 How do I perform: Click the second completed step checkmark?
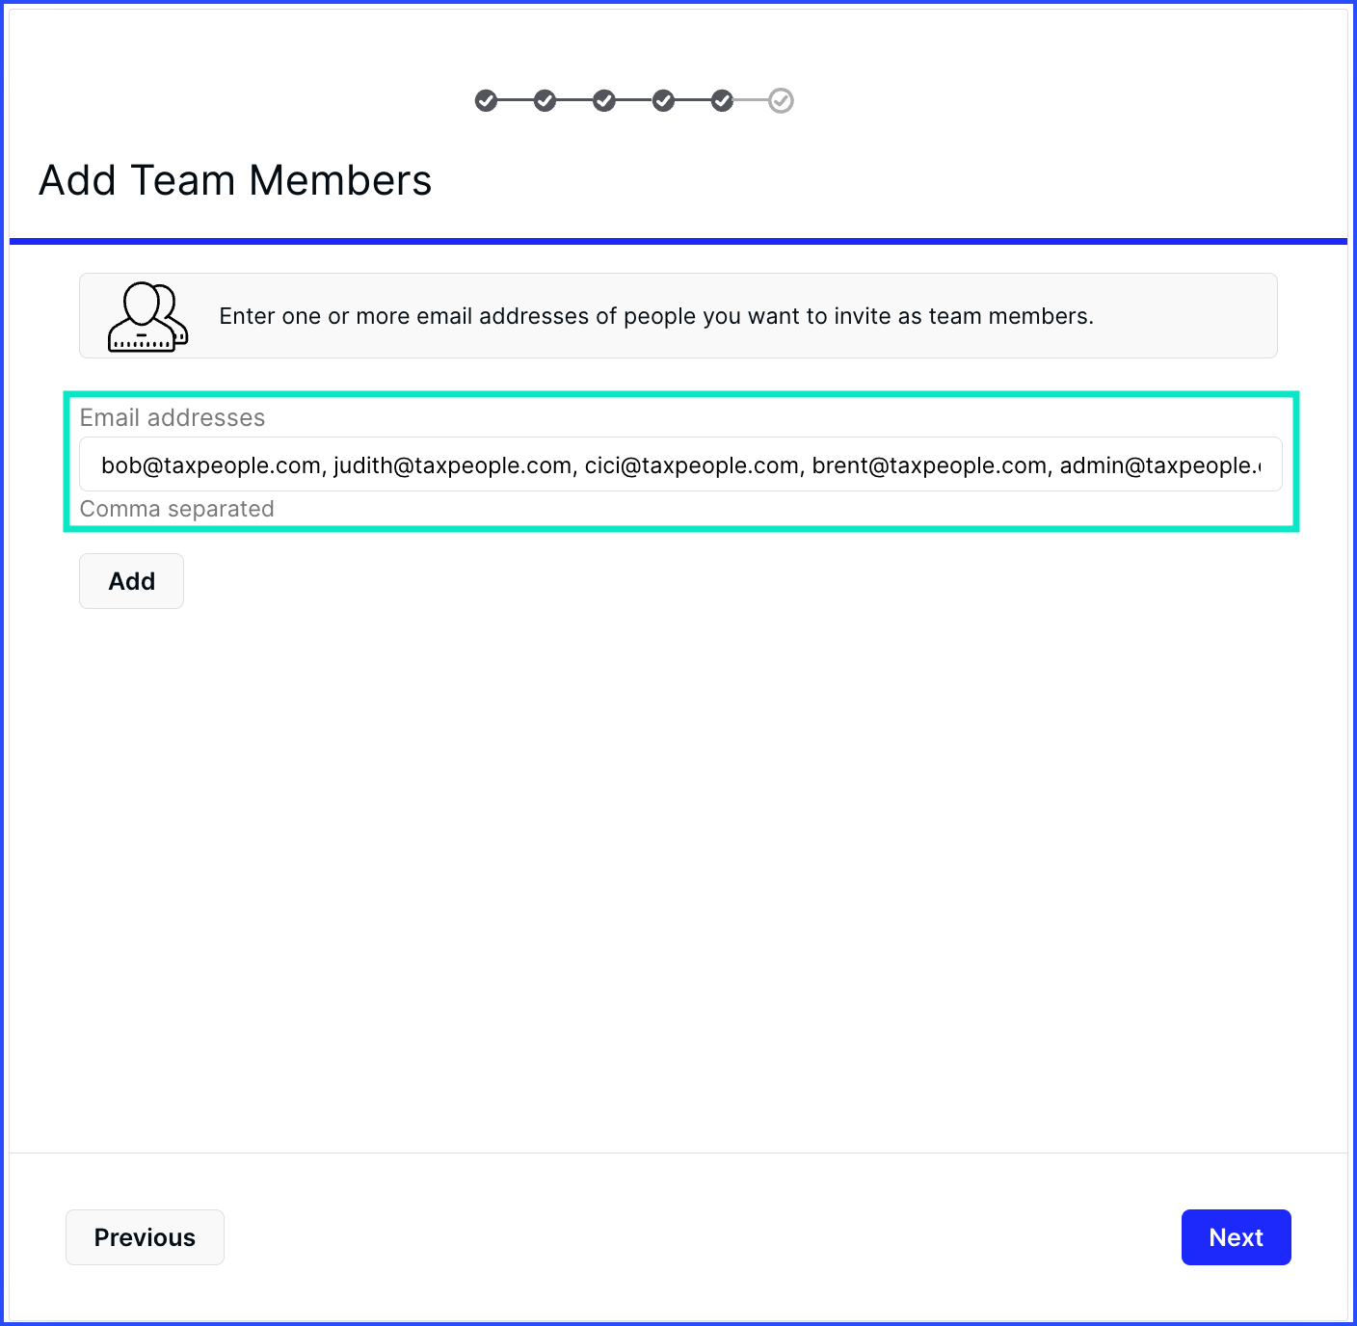[545, 100]
